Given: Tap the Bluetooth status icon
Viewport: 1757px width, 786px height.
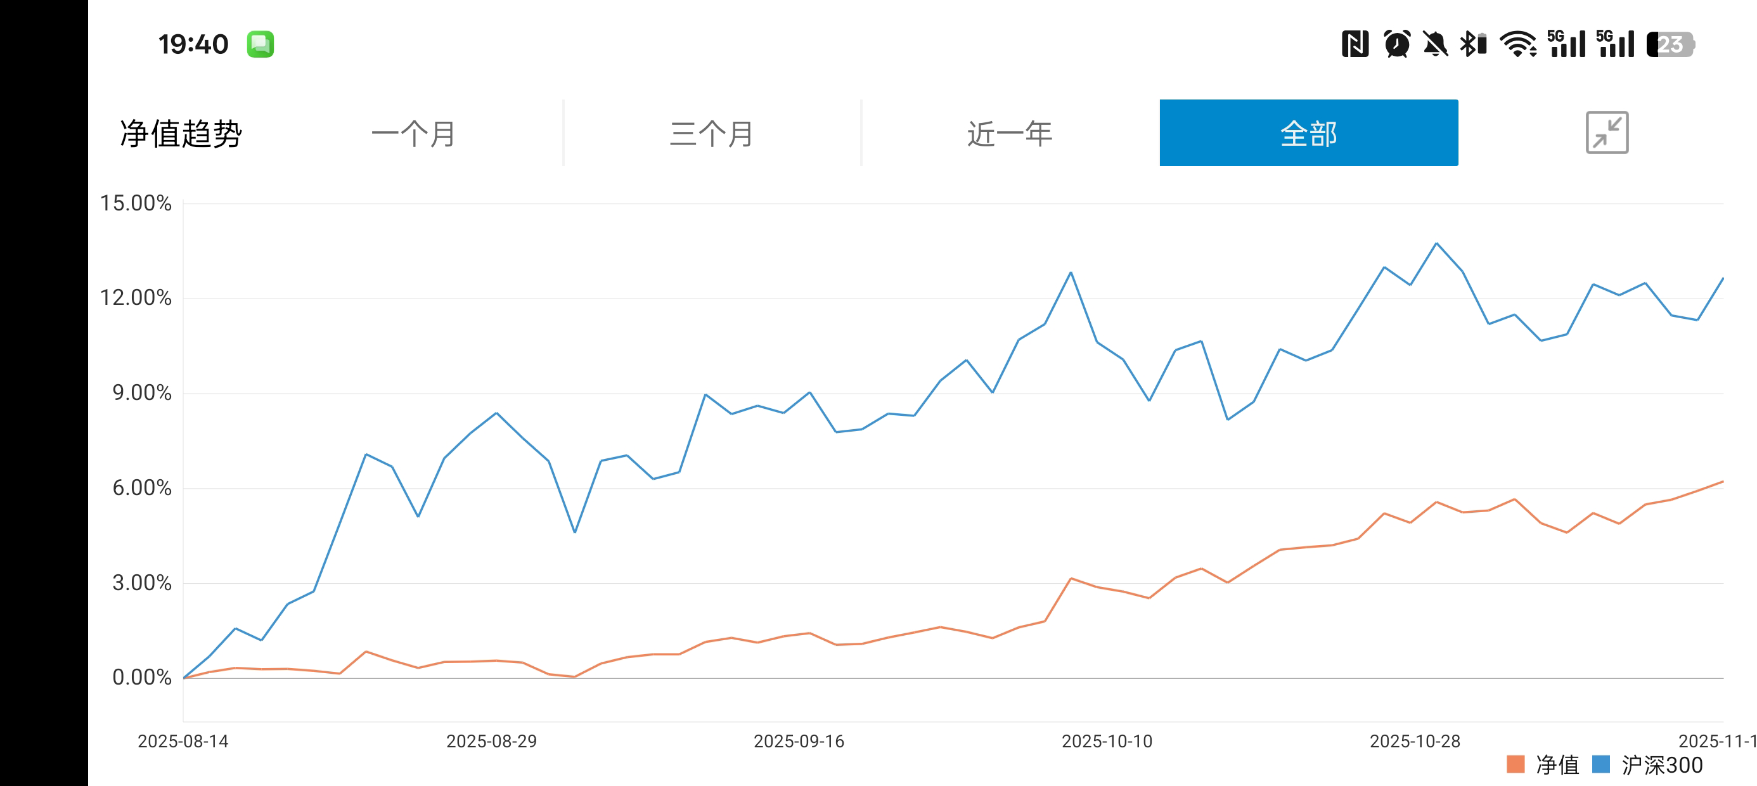Looking at the screenshot, I should [1472, 44].
